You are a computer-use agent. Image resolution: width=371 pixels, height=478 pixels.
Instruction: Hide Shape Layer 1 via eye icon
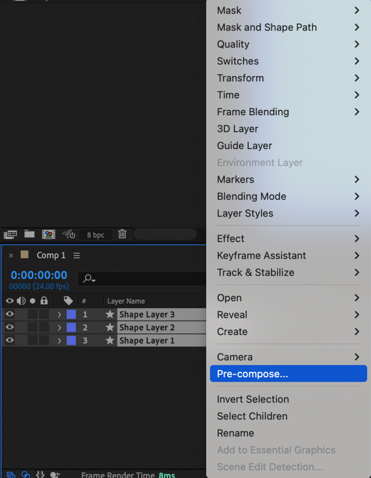click(x=9, y=340)
